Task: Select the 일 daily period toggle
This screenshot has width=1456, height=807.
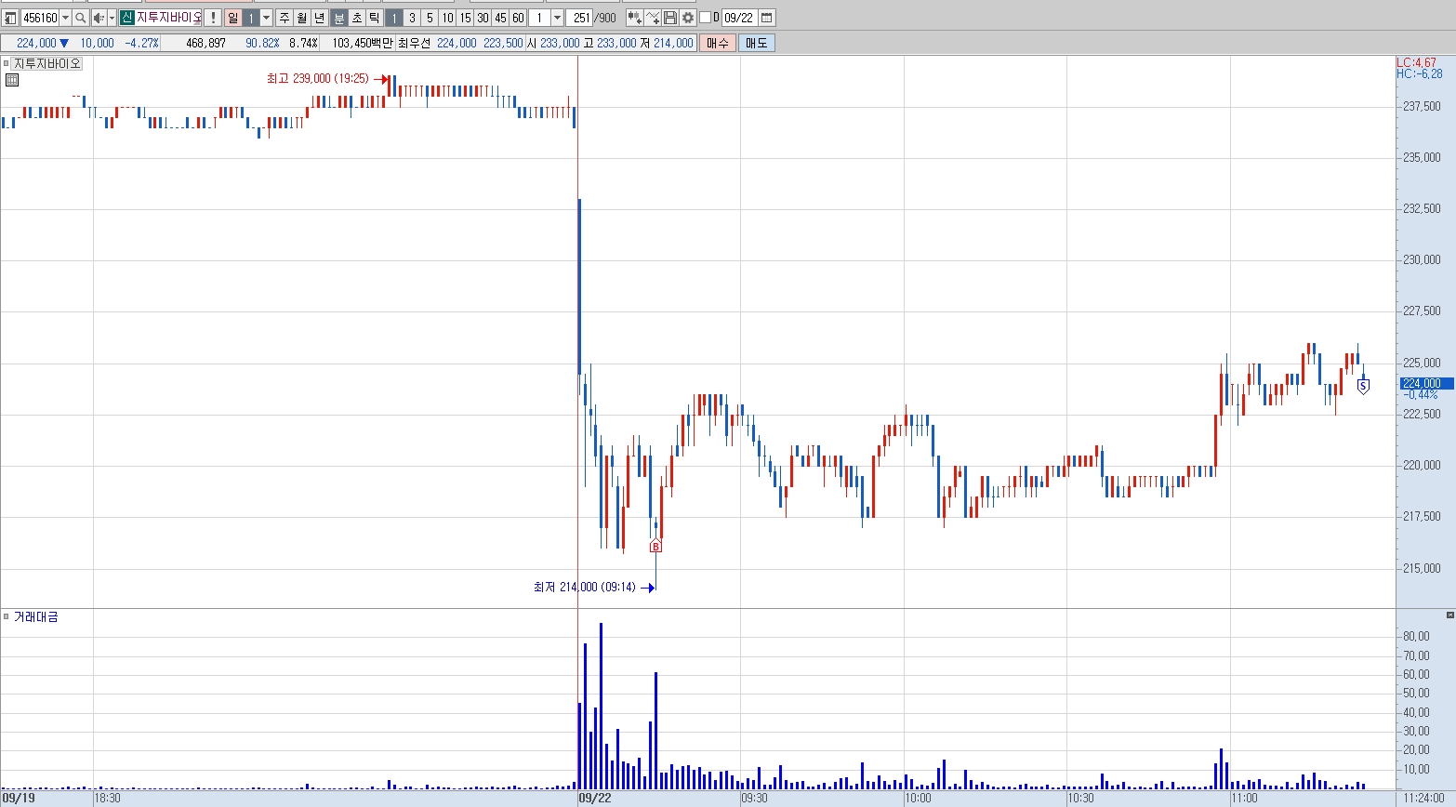Action: point(232,18)
